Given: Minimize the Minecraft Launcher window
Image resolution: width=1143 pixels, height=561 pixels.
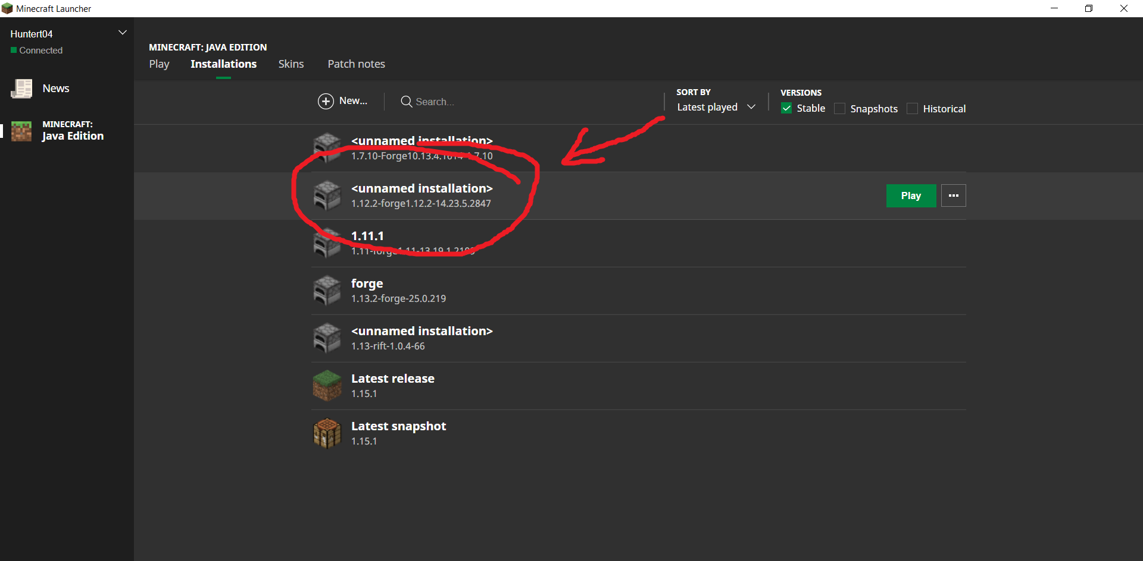Looking at the screenshot, I should pyautogui.click(x=1054, y=8).
